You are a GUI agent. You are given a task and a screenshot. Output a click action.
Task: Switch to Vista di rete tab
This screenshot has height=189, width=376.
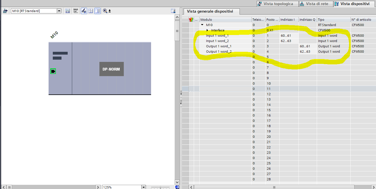pos(316,4)
